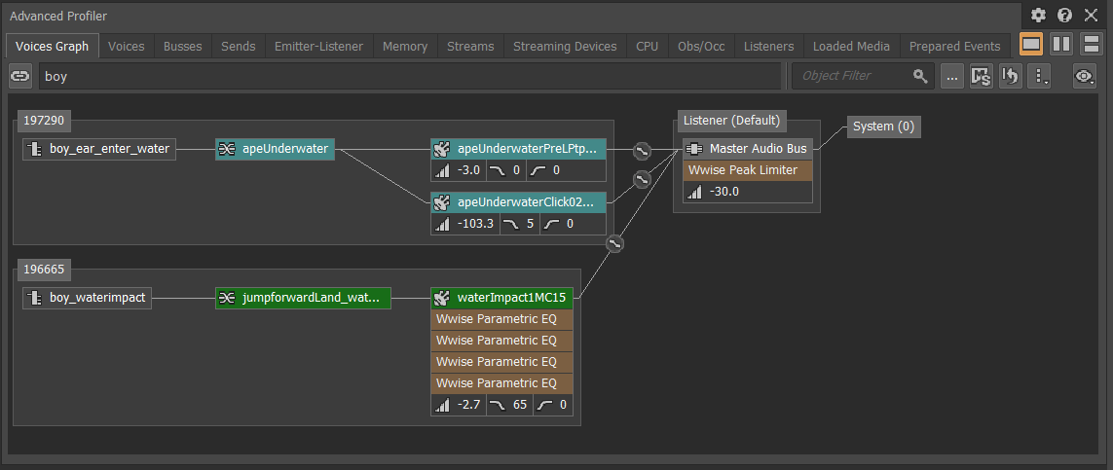Click the waterImpact1MC15 voice icon
Image resolution: width=1113 pixels, height=470 pixels.
click(x=442, y=298)
